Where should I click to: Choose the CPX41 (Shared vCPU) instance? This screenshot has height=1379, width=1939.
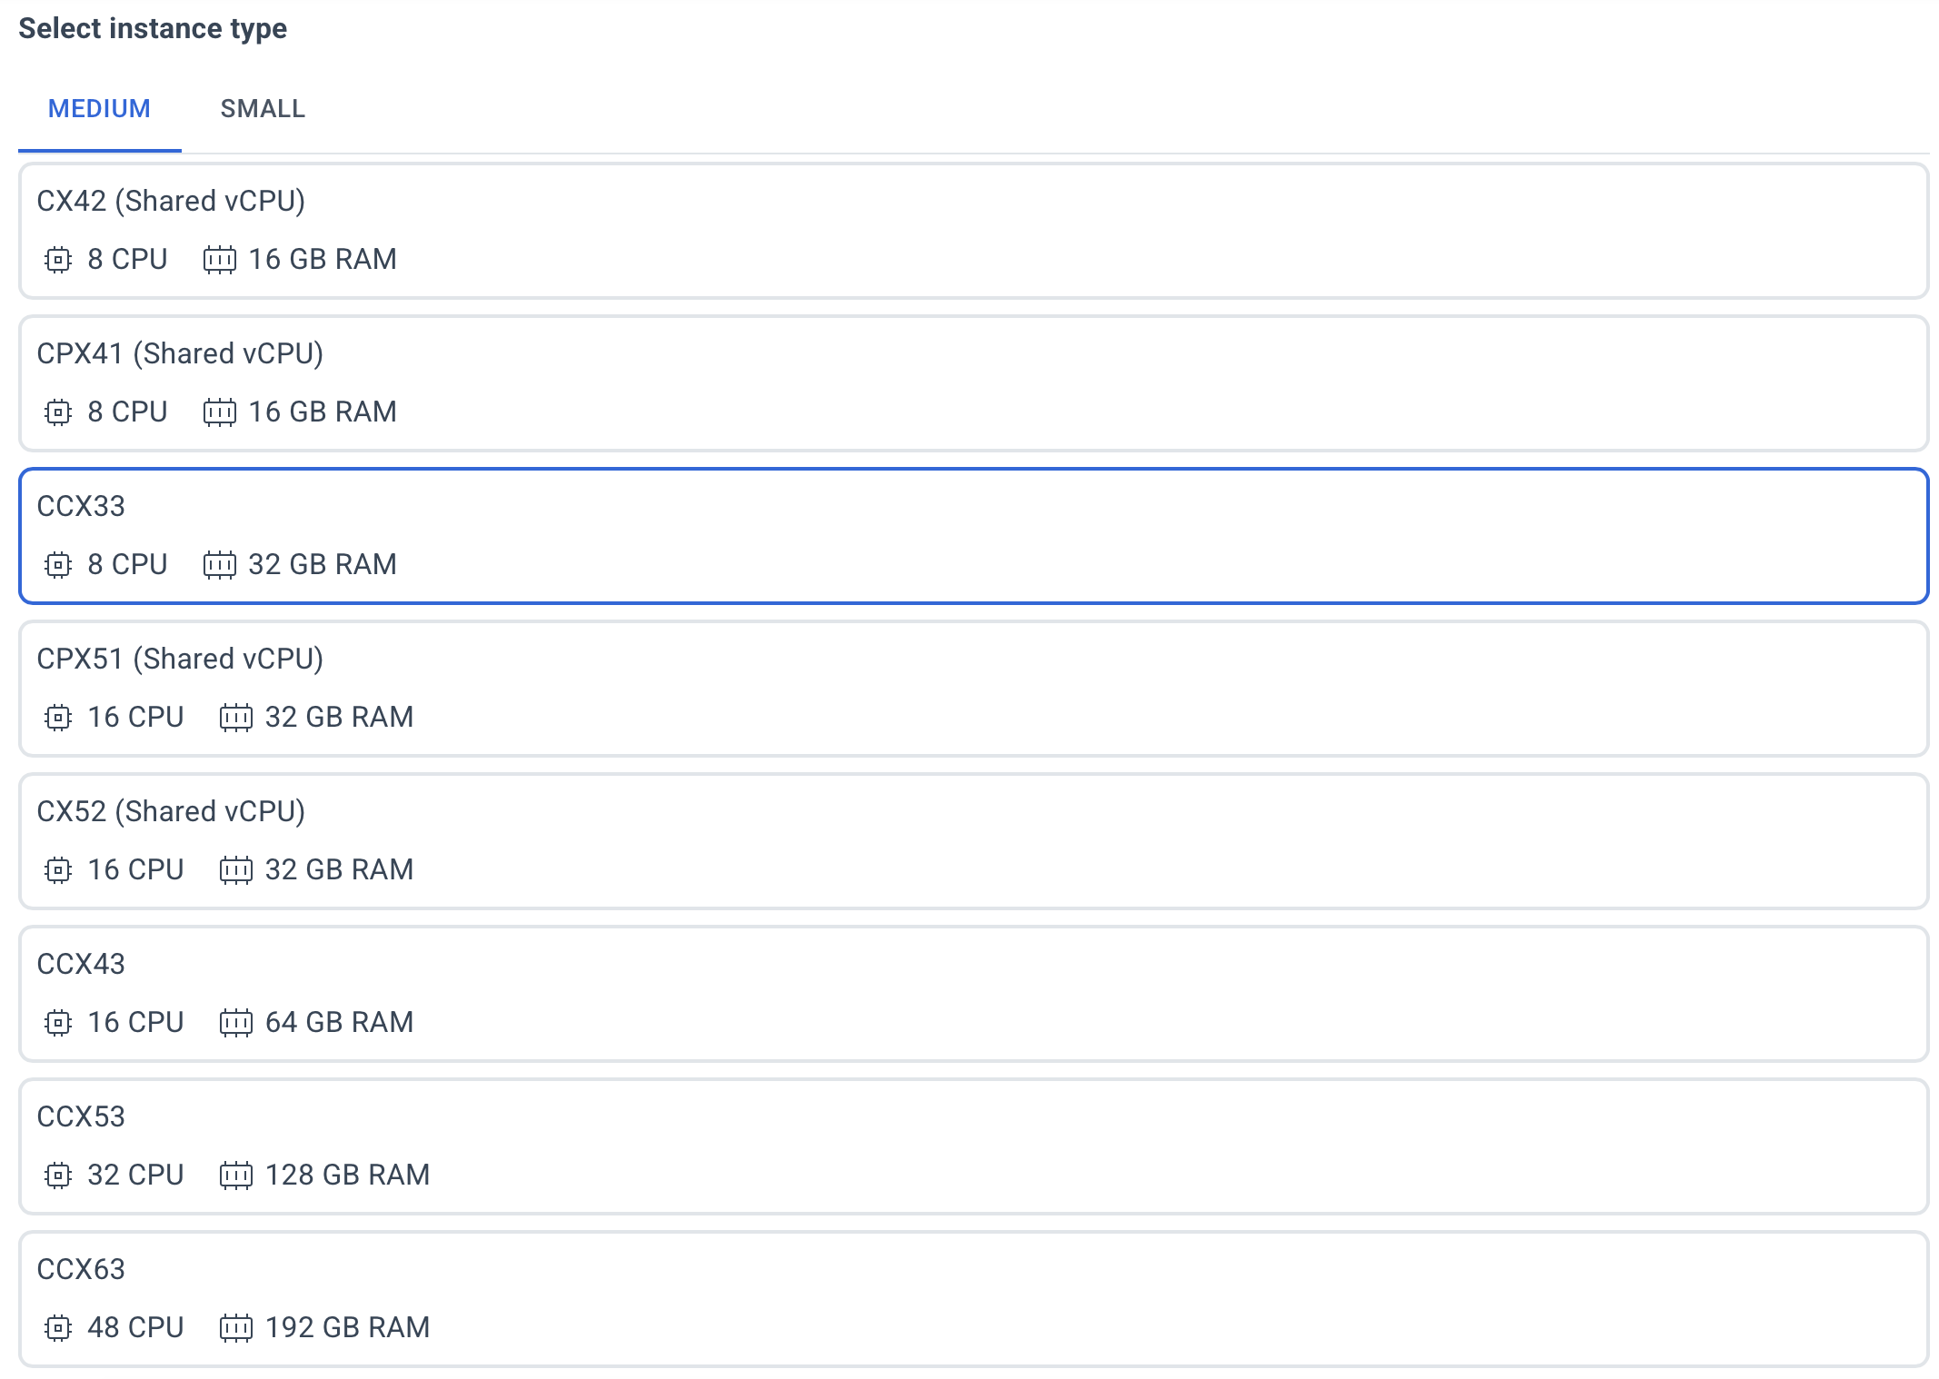973,383
